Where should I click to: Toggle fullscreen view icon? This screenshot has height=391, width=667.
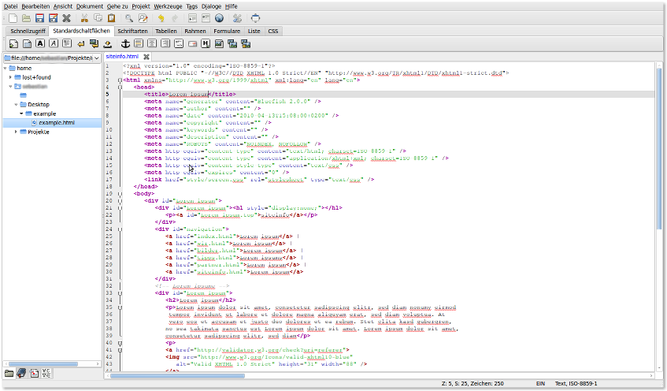(255, 18)
